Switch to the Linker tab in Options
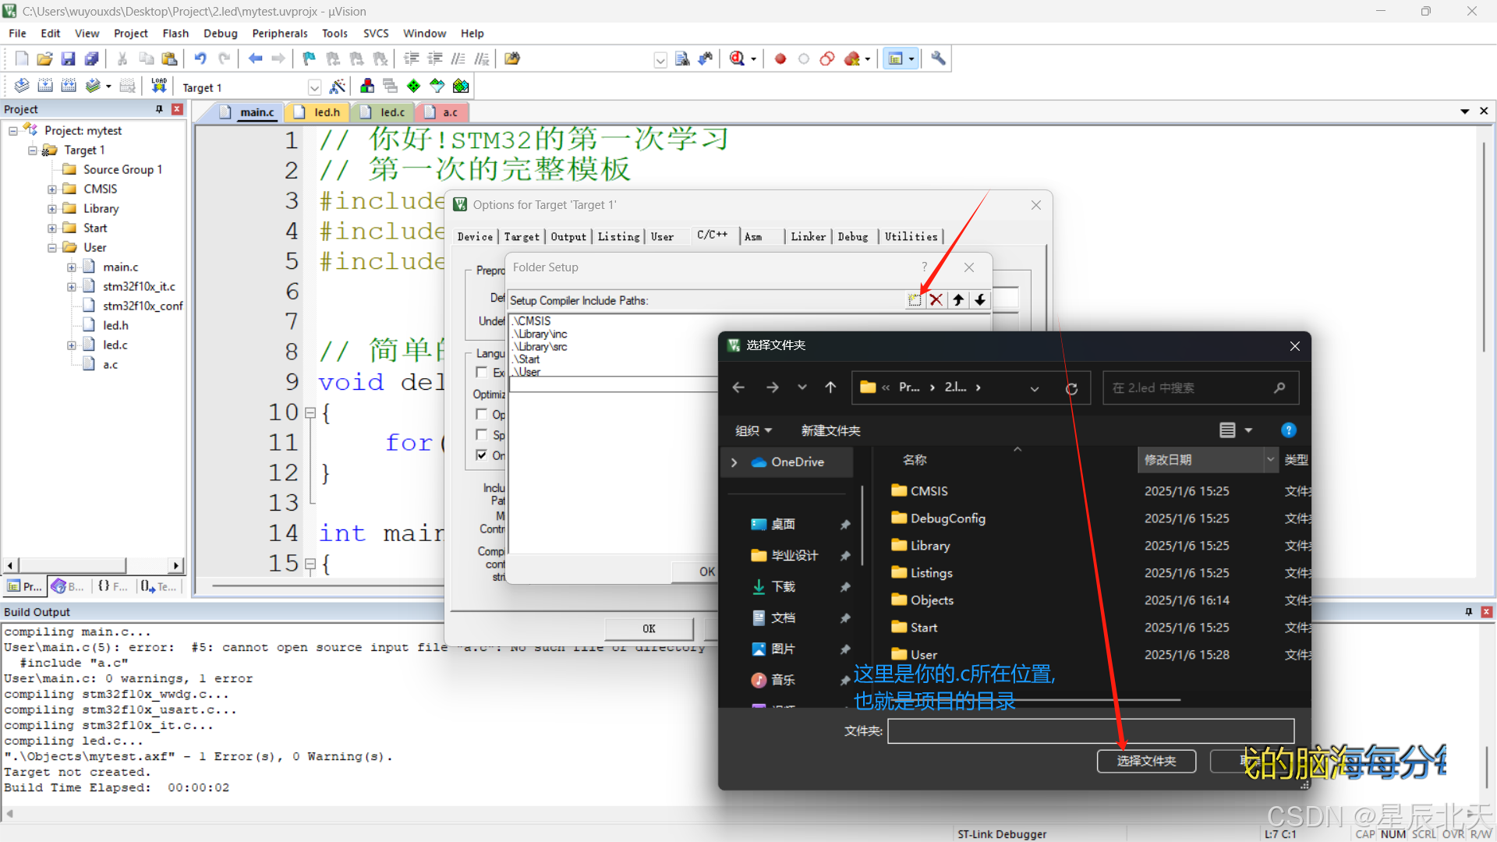1497x842 pixels. tap(808, 237)
